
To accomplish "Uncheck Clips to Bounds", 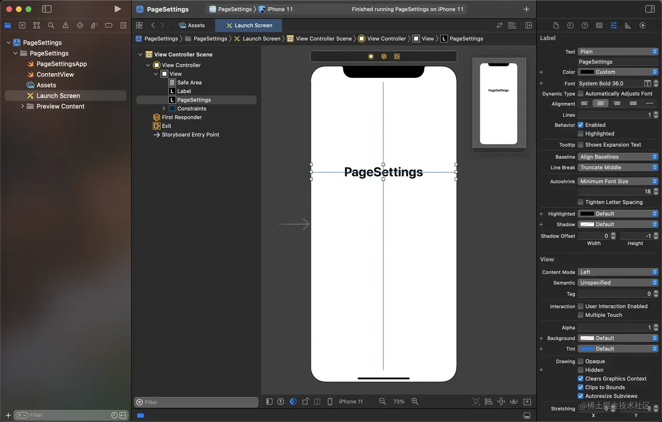I will pyautogui.click(x=581, y=387).
